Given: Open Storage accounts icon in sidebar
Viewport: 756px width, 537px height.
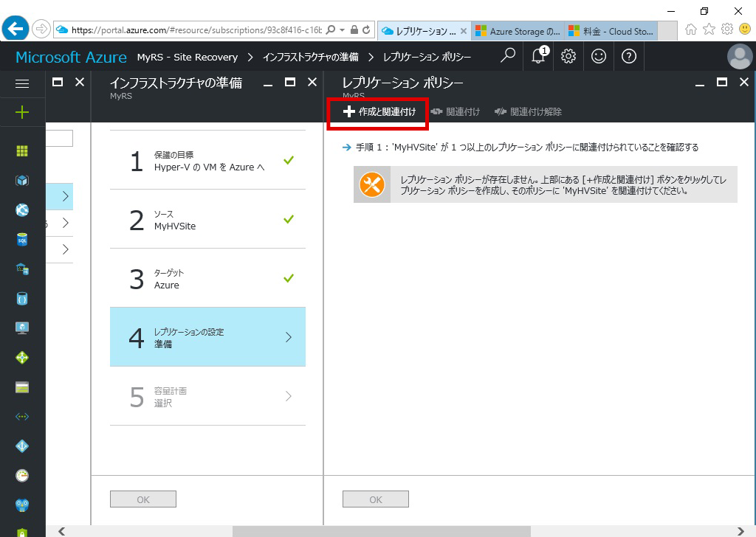Looking at the screenshot, I should [22, 387].
